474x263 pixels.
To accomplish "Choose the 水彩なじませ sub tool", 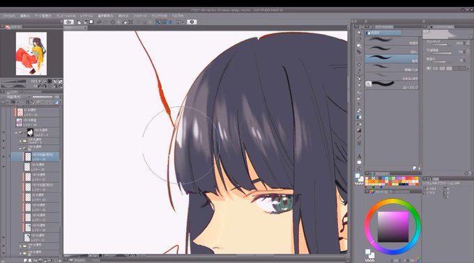I will [392, 76].
